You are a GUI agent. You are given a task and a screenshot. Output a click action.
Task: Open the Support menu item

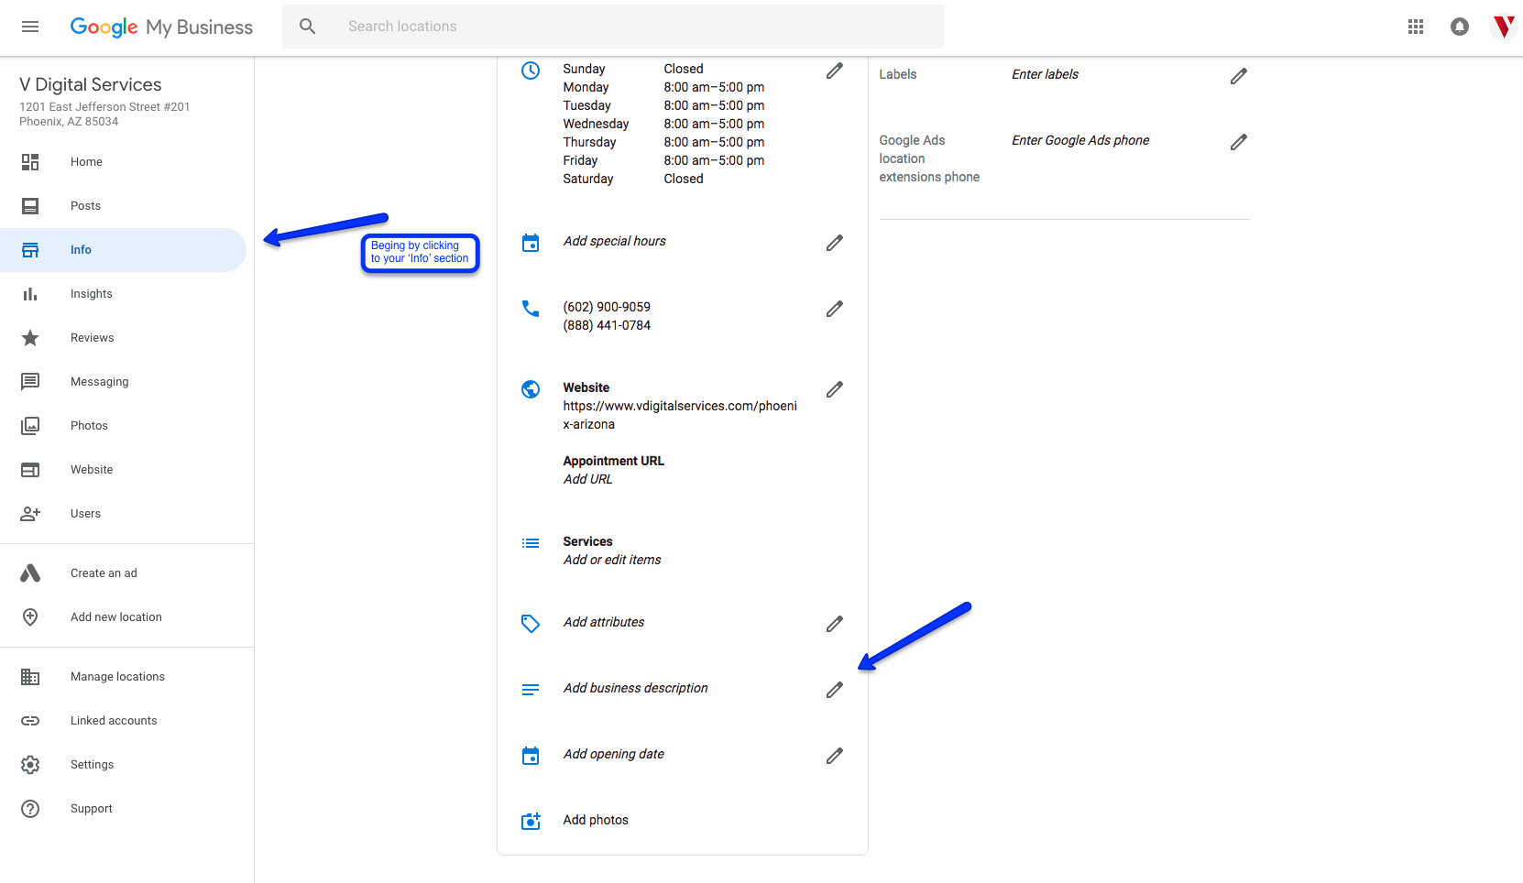(92, 809)
